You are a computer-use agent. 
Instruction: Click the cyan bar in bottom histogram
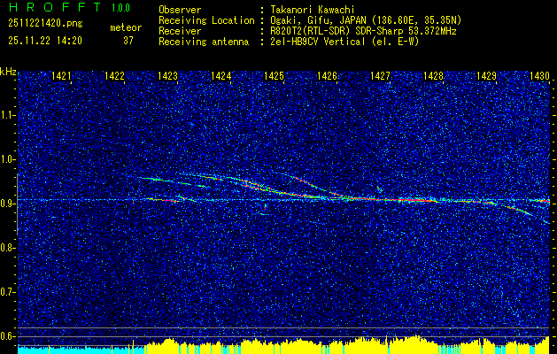81,350
